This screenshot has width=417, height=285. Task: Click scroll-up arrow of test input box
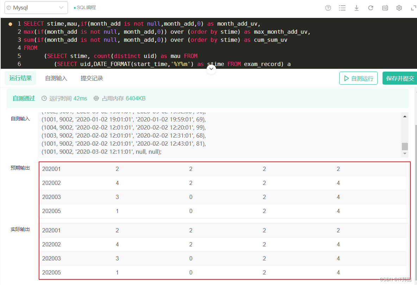point(405,117)
